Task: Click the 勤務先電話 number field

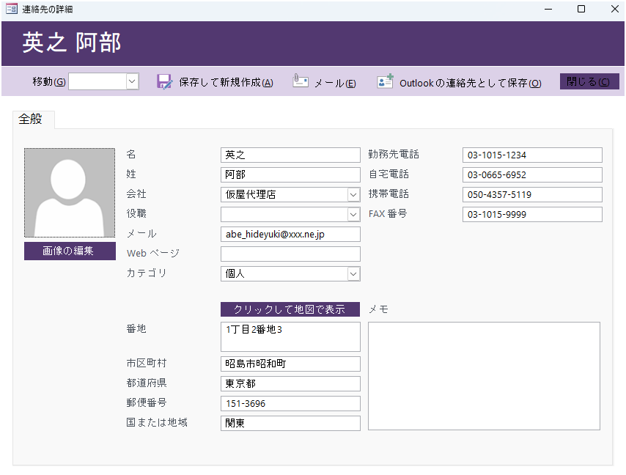Action: 532,155
